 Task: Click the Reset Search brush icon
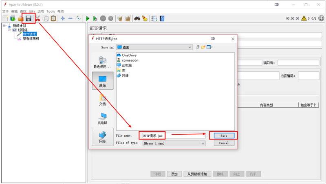[x=145, y=18]
